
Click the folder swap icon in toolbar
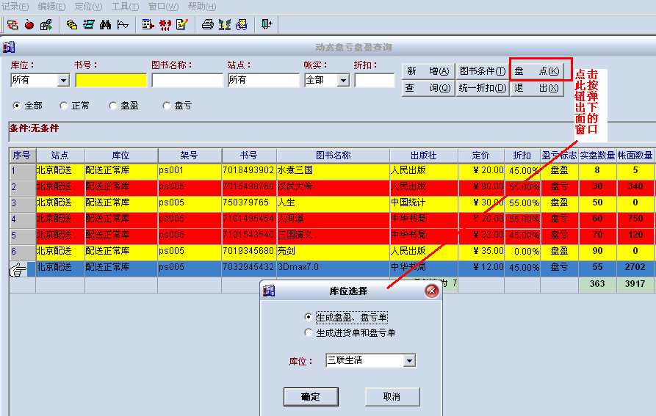coord(12,25)
